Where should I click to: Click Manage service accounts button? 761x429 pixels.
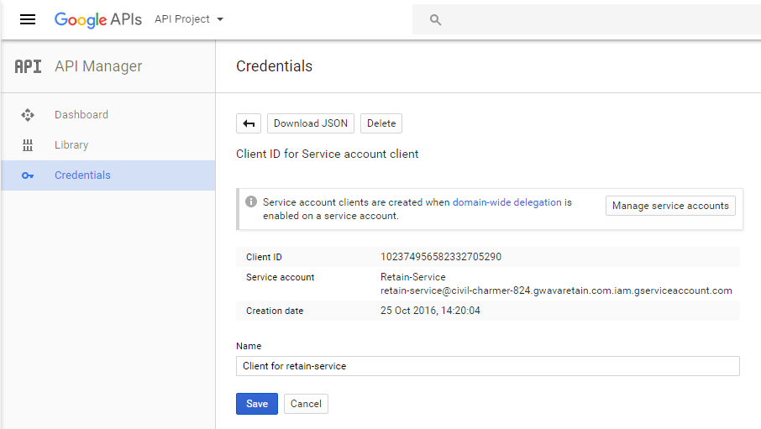click(x=670, y=206)
